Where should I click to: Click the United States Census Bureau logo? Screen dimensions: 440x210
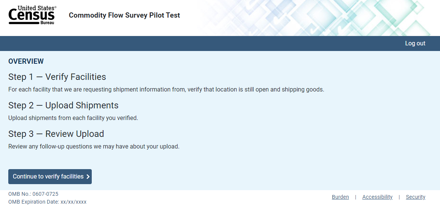point(32,15)
